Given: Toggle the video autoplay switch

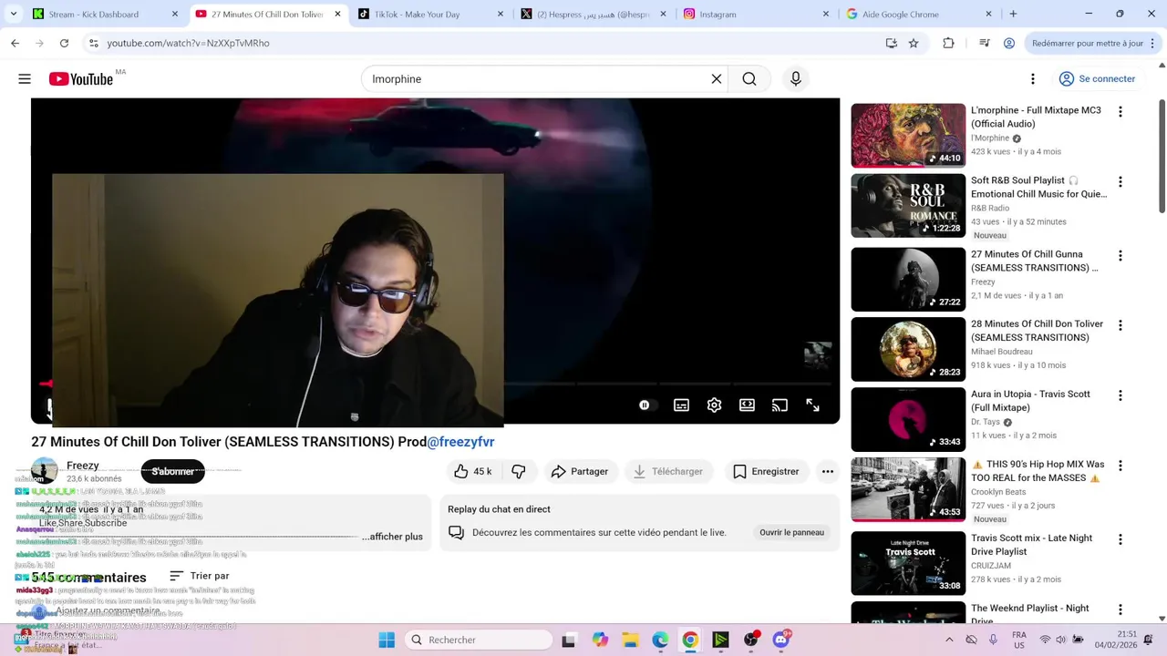Looking at the screenshot, I should [x=645, y=405].
